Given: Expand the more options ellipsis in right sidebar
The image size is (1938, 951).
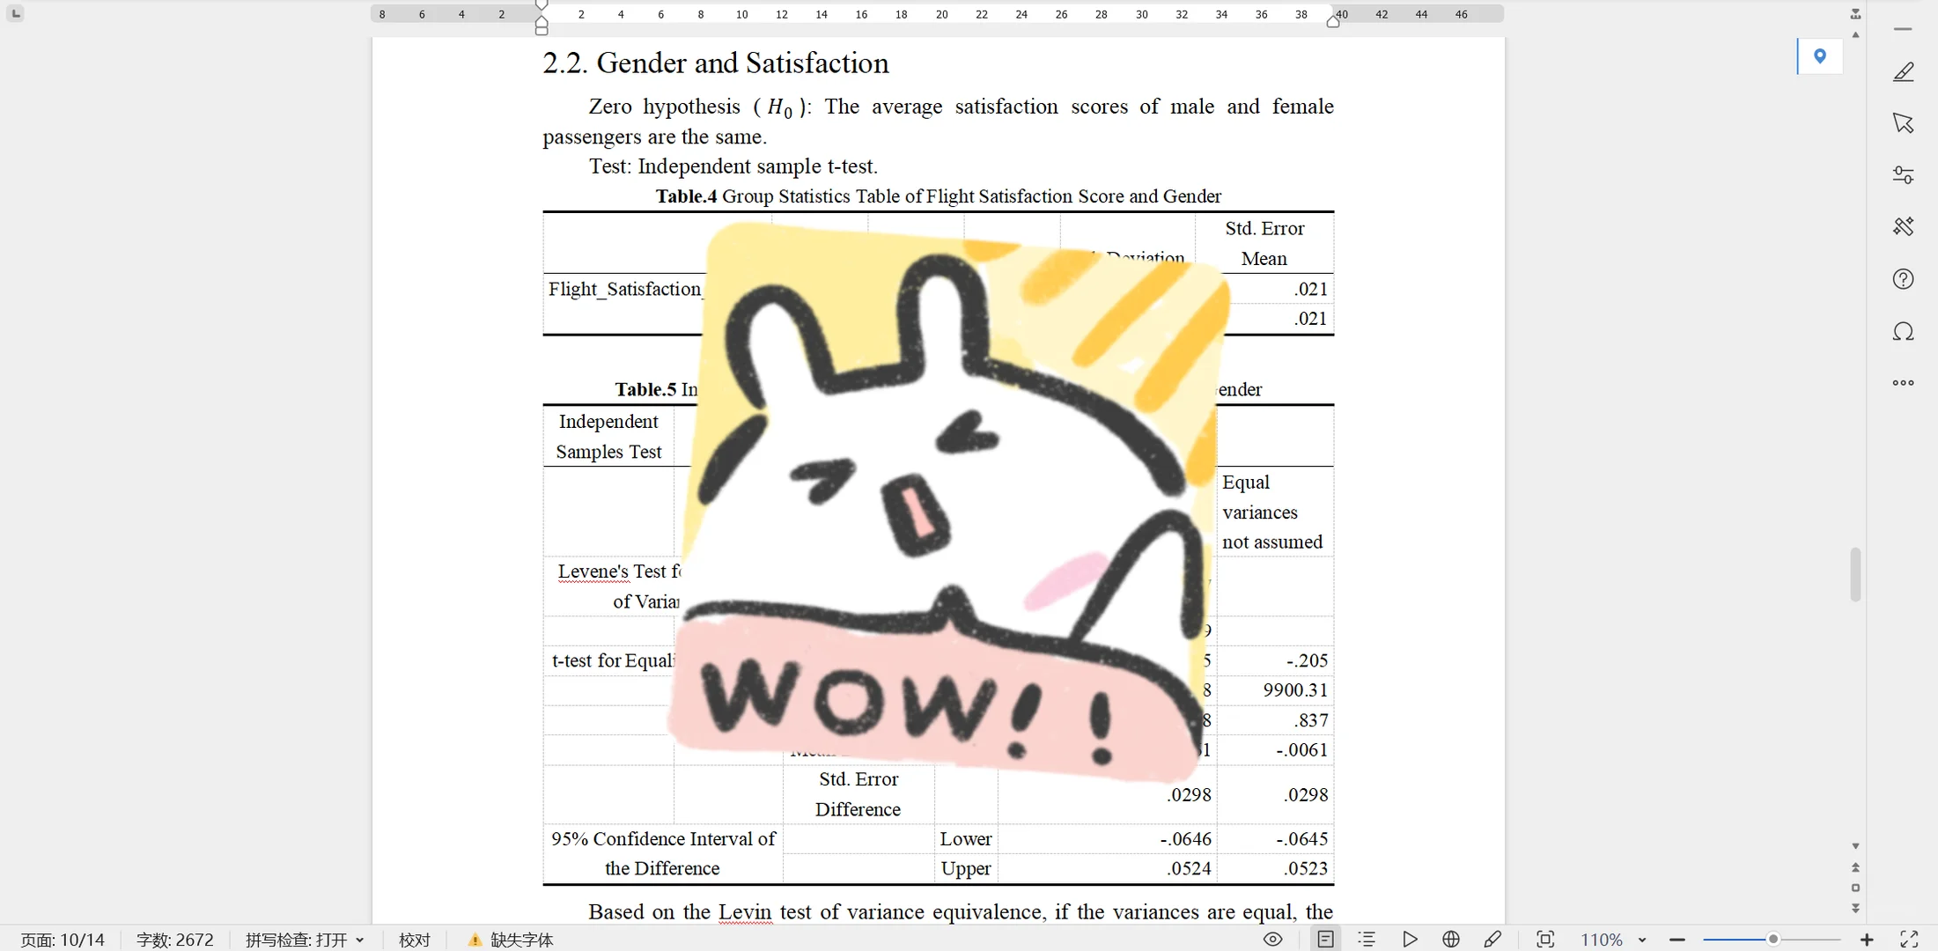Looking at the screenshot, I should (1903, 382).
